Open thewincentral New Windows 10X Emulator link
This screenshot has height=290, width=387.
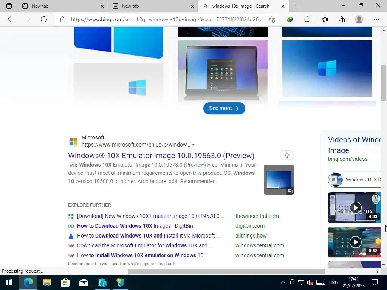coord(150,216)
